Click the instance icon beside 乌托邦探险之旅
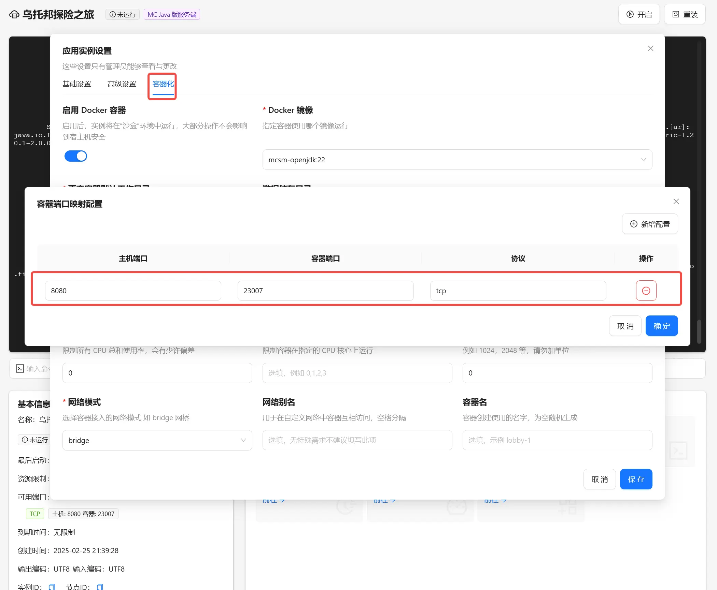The image size is (717, 590). 14,15
